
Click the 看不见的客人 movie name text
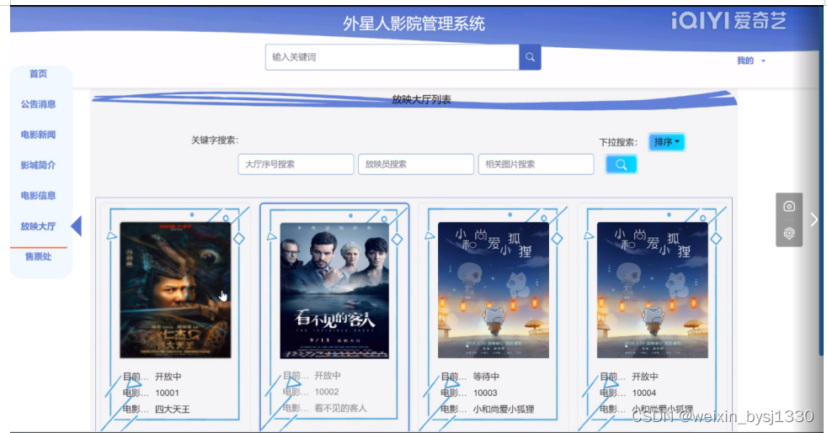(340, 409)
